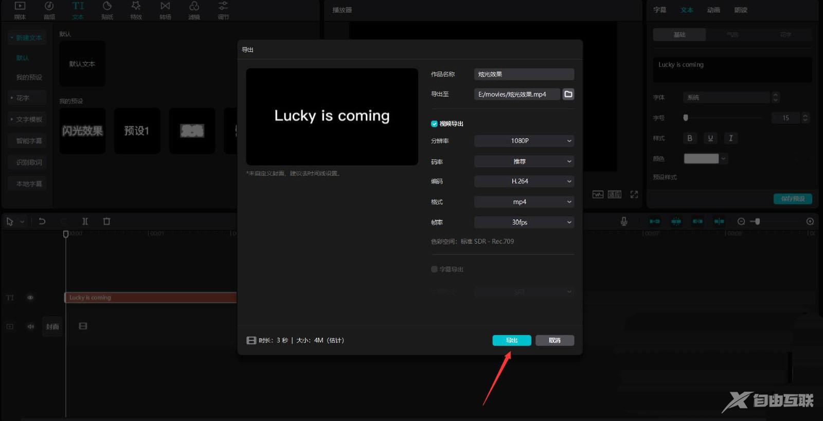Click the 导出 export button
This screenshot has width=823, height=421.
512,340
